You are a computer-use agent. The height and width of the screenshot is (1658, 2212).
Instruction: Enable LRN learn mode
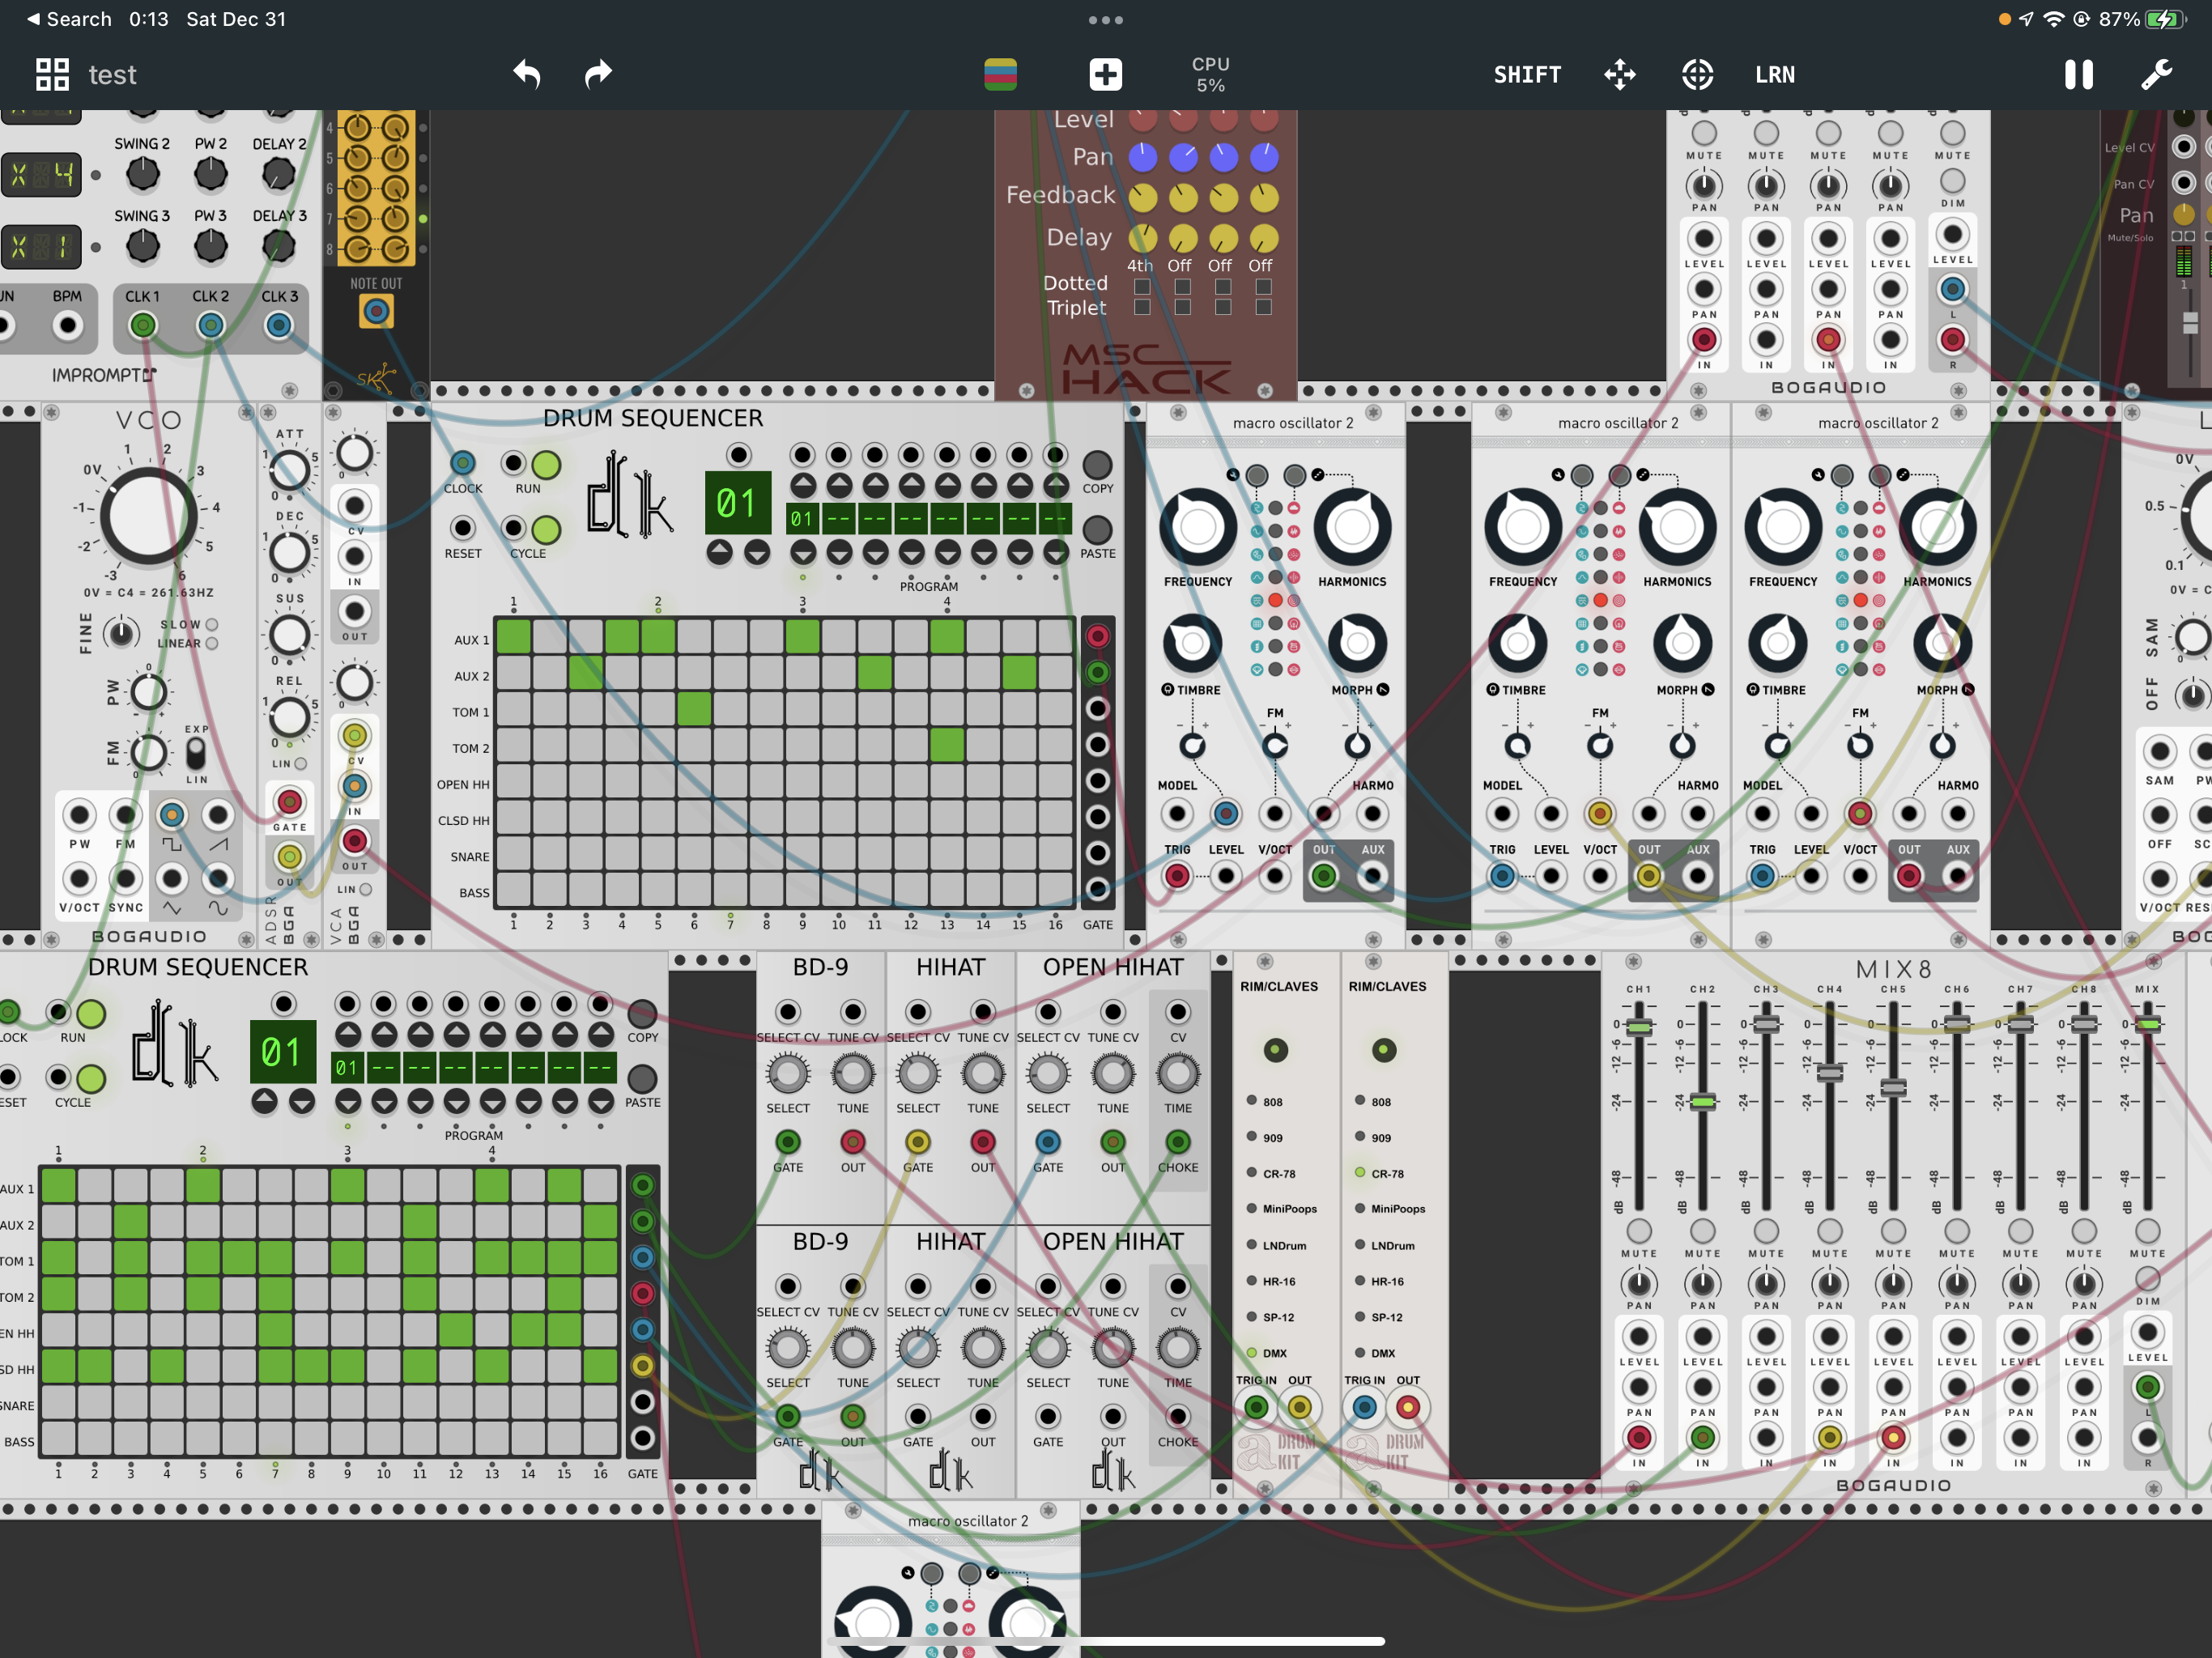coord(1775,74)
